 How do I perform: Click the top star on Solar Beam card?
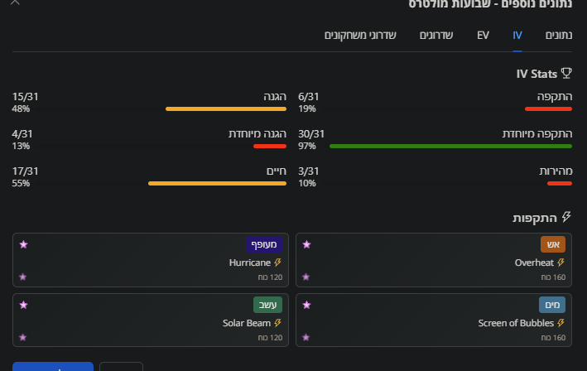(x=23, y=305)
